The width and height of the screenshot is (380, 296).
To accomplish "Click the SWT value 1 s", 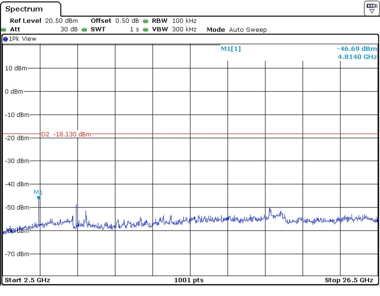I will click(x=135, y=29).
